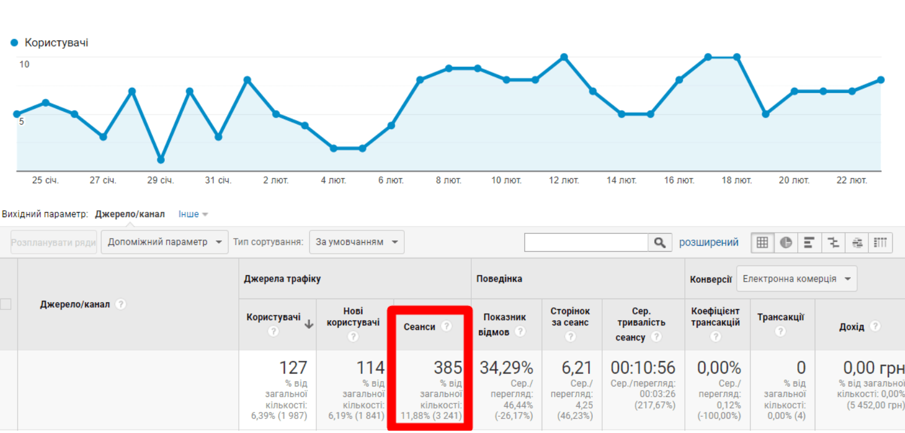Sort by the Нові користувачі column header
Image resolution: width=905 pixels, height=433 pixels.
click(x=353, y=317)
